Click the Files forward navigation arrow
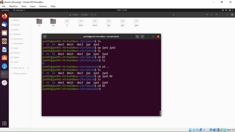Screen dimensions: 235x132 16,15
